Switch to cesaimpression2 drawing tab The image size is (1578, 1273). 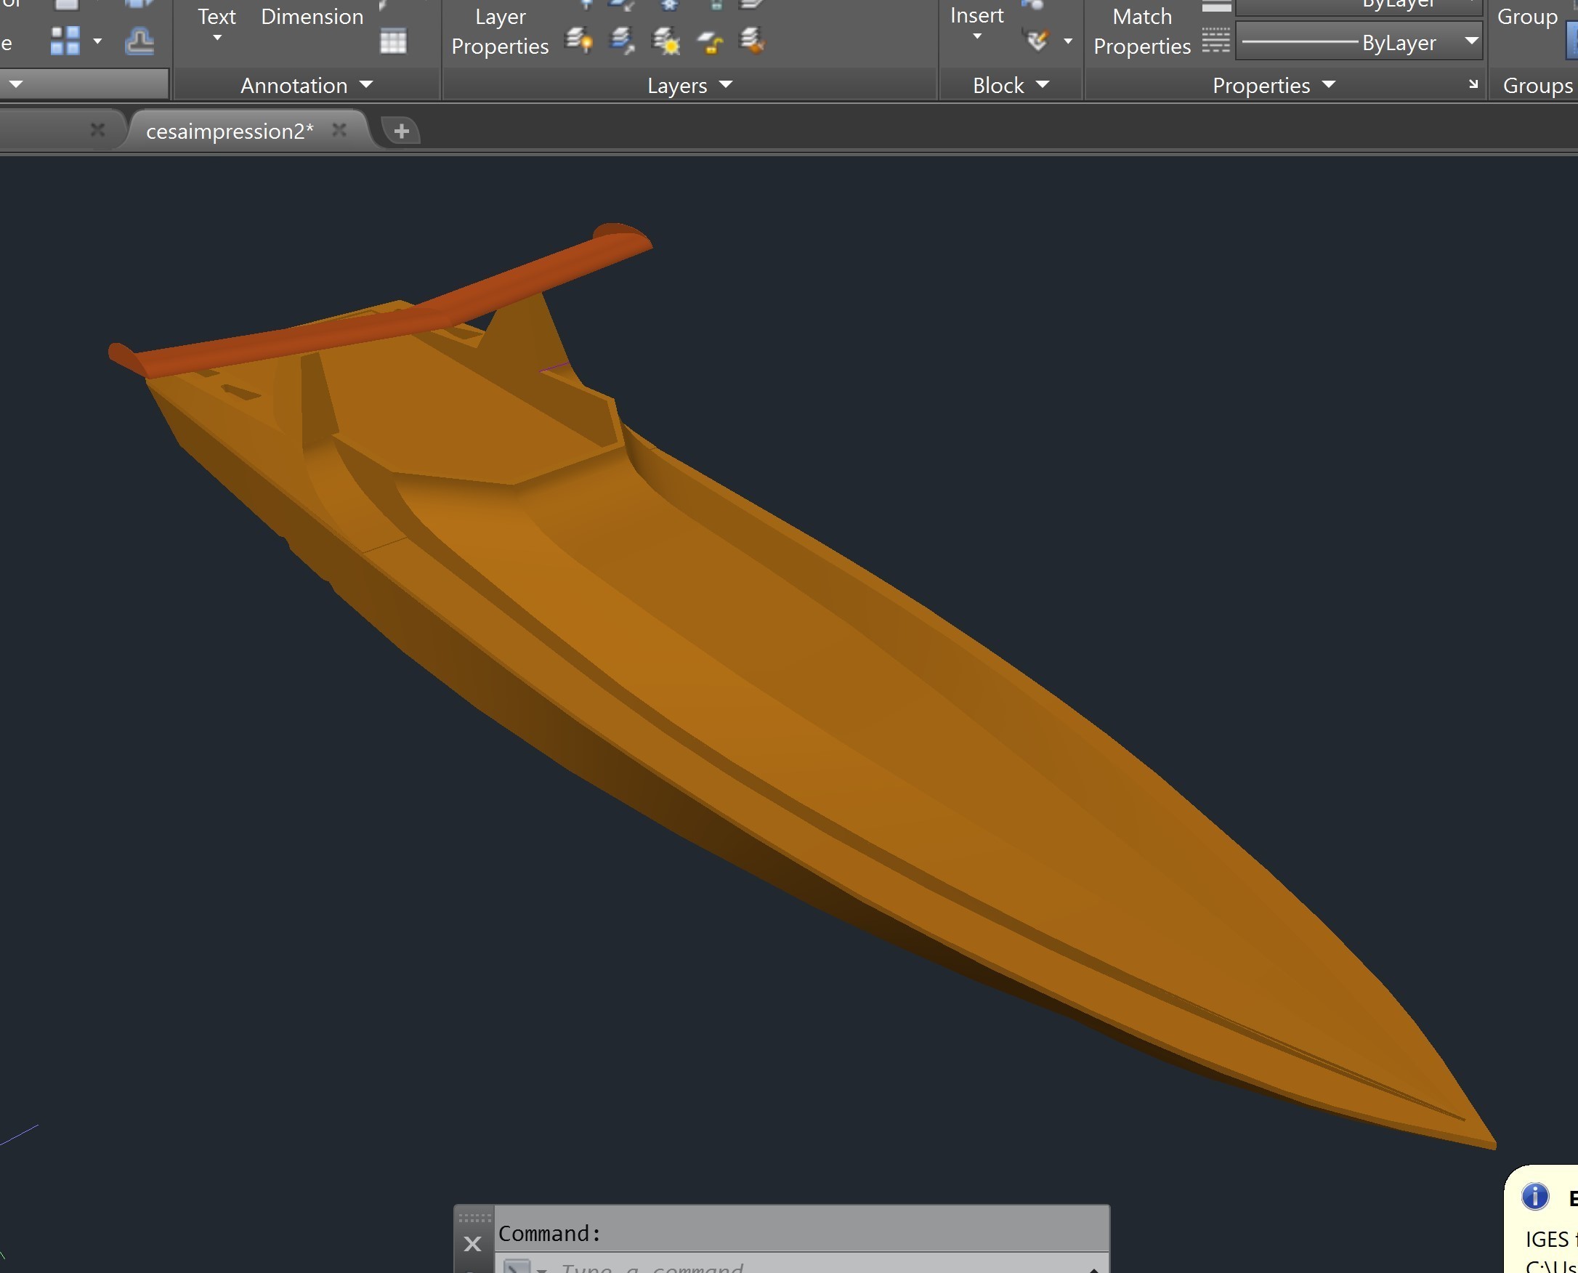(x=230, y=131)
